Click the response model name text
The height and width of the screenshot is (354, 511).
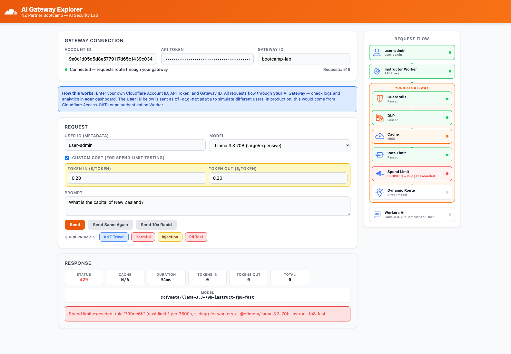pos(207,297)
